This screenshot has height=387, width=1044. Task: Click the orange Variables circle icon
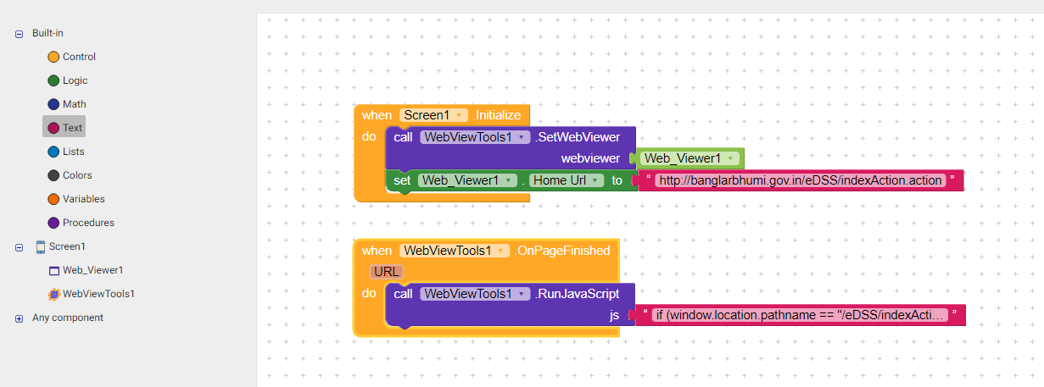tap(53, 199)
